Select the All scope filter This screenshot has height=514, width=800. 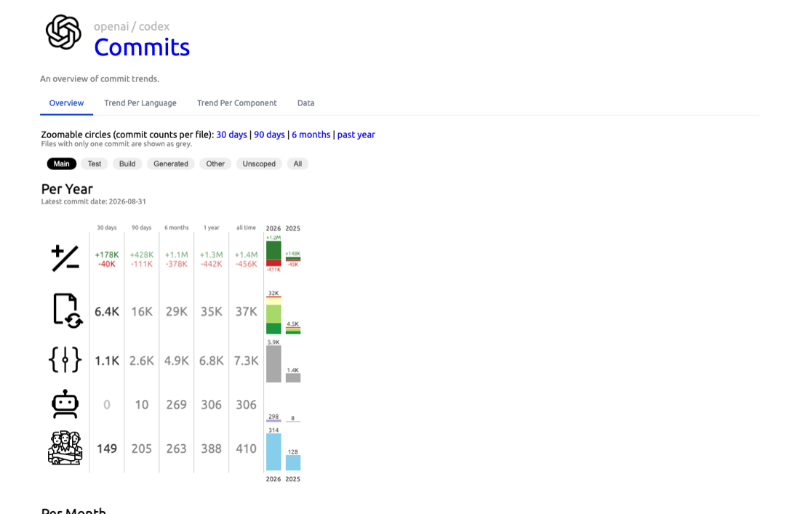297,164
